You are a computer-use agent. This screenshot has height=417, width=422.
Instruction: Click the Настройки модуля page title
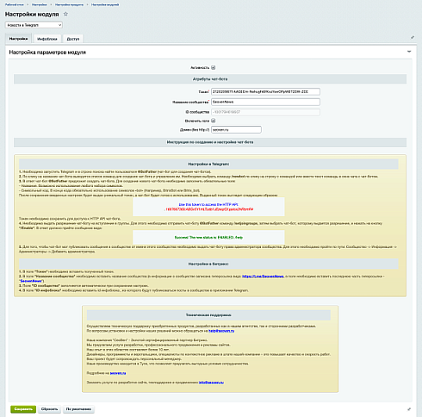[x=32, y=14]
